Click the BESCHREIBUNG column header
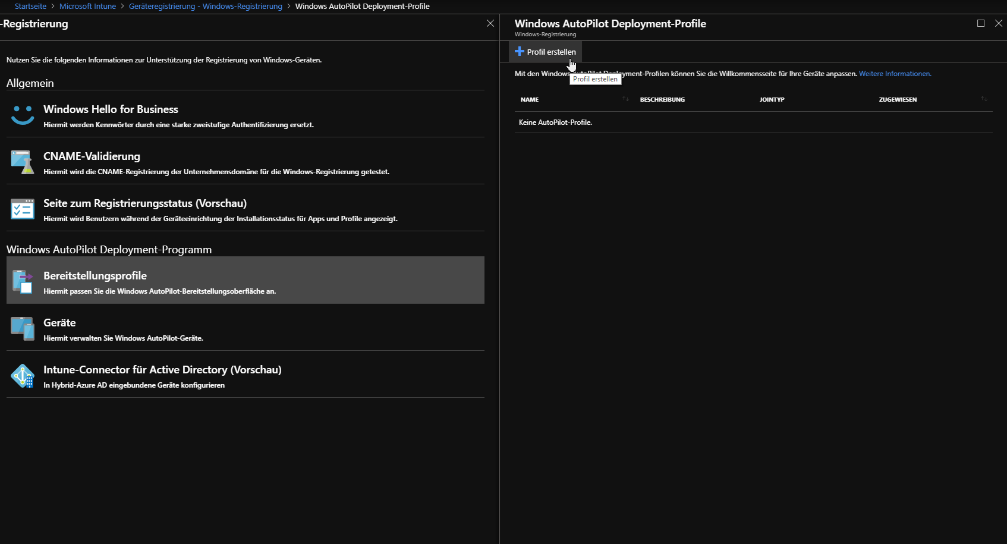1007x544 pixels. [662, 100]
